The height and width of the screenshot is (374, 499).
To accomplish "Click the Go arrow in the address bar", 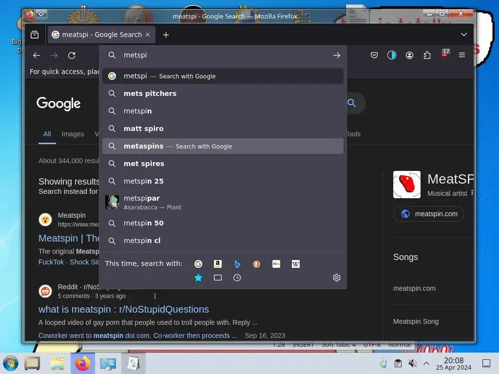I will [x=336, y=56].
